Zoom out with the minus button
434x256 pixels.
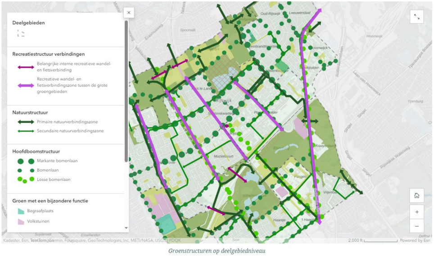pos(416,226)
